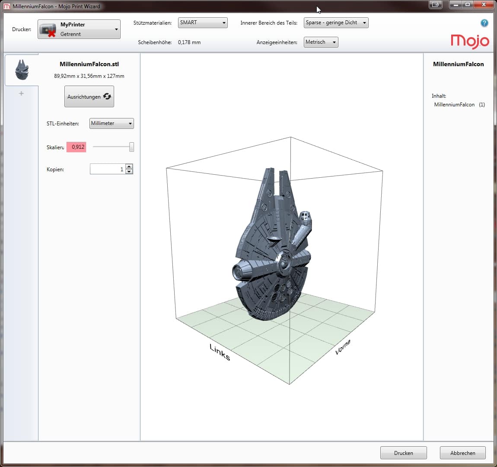Image resolution: width=497 pixels, height=467 pixels.
Task: Click the Ausrichtungen button
Action: [x=89, y=96]
